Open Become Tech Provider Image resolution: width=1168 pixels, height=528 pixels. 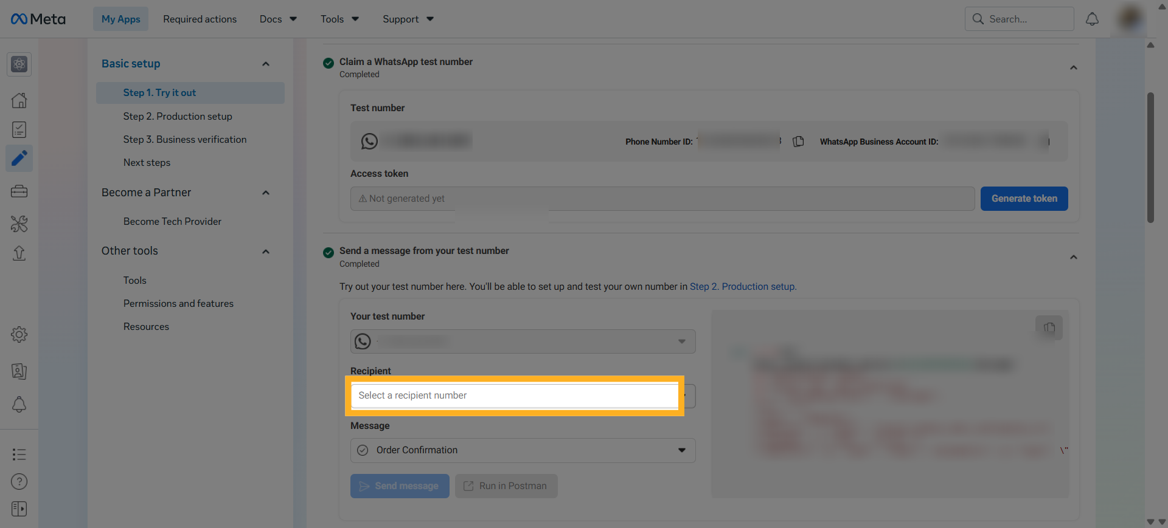click(172, 221)
